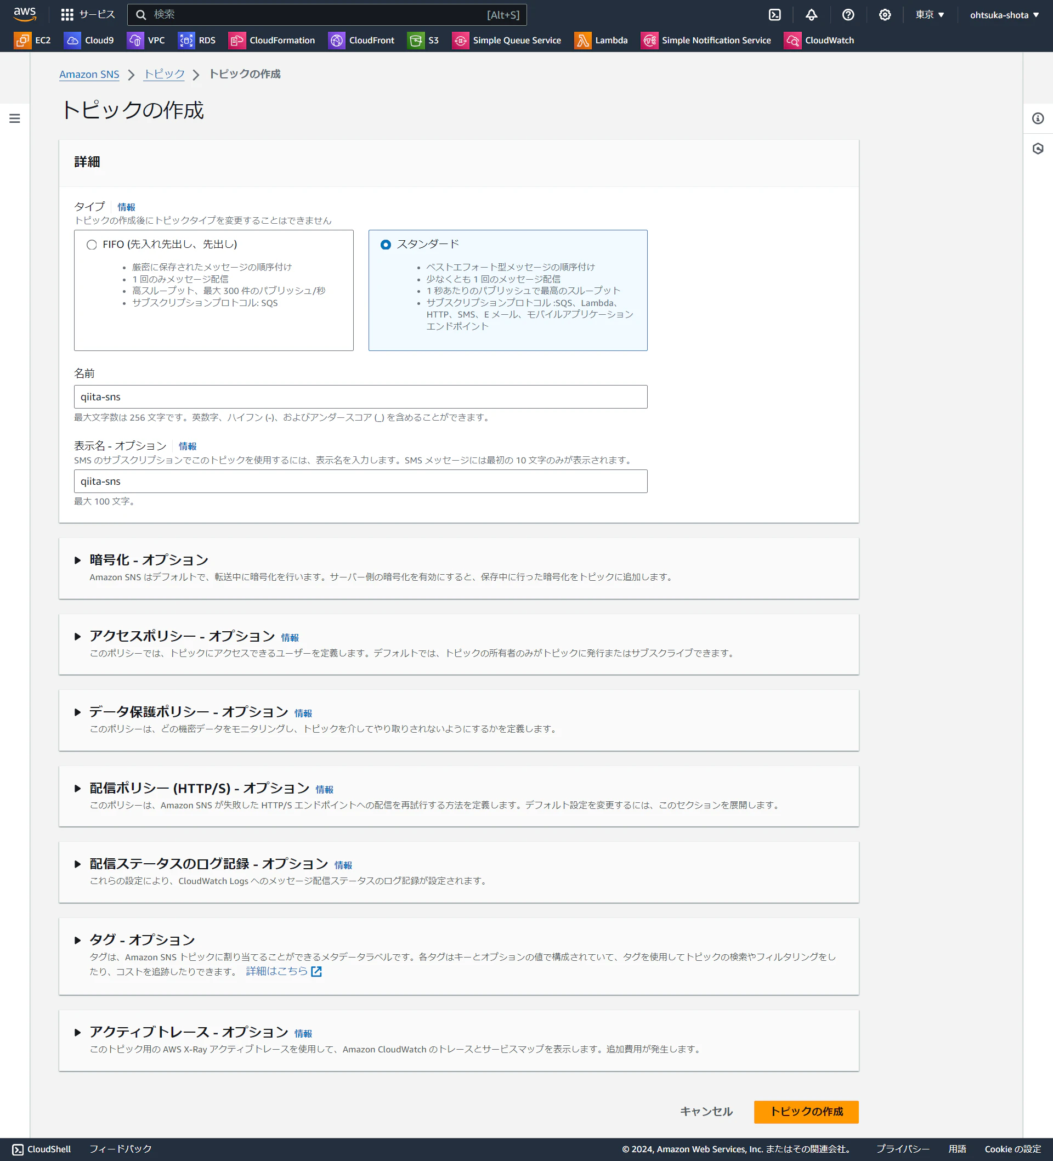The image size is (1053, 1161).
Task: Open the EC2 shortcut in favorites bar
Action: click(32, 41)
